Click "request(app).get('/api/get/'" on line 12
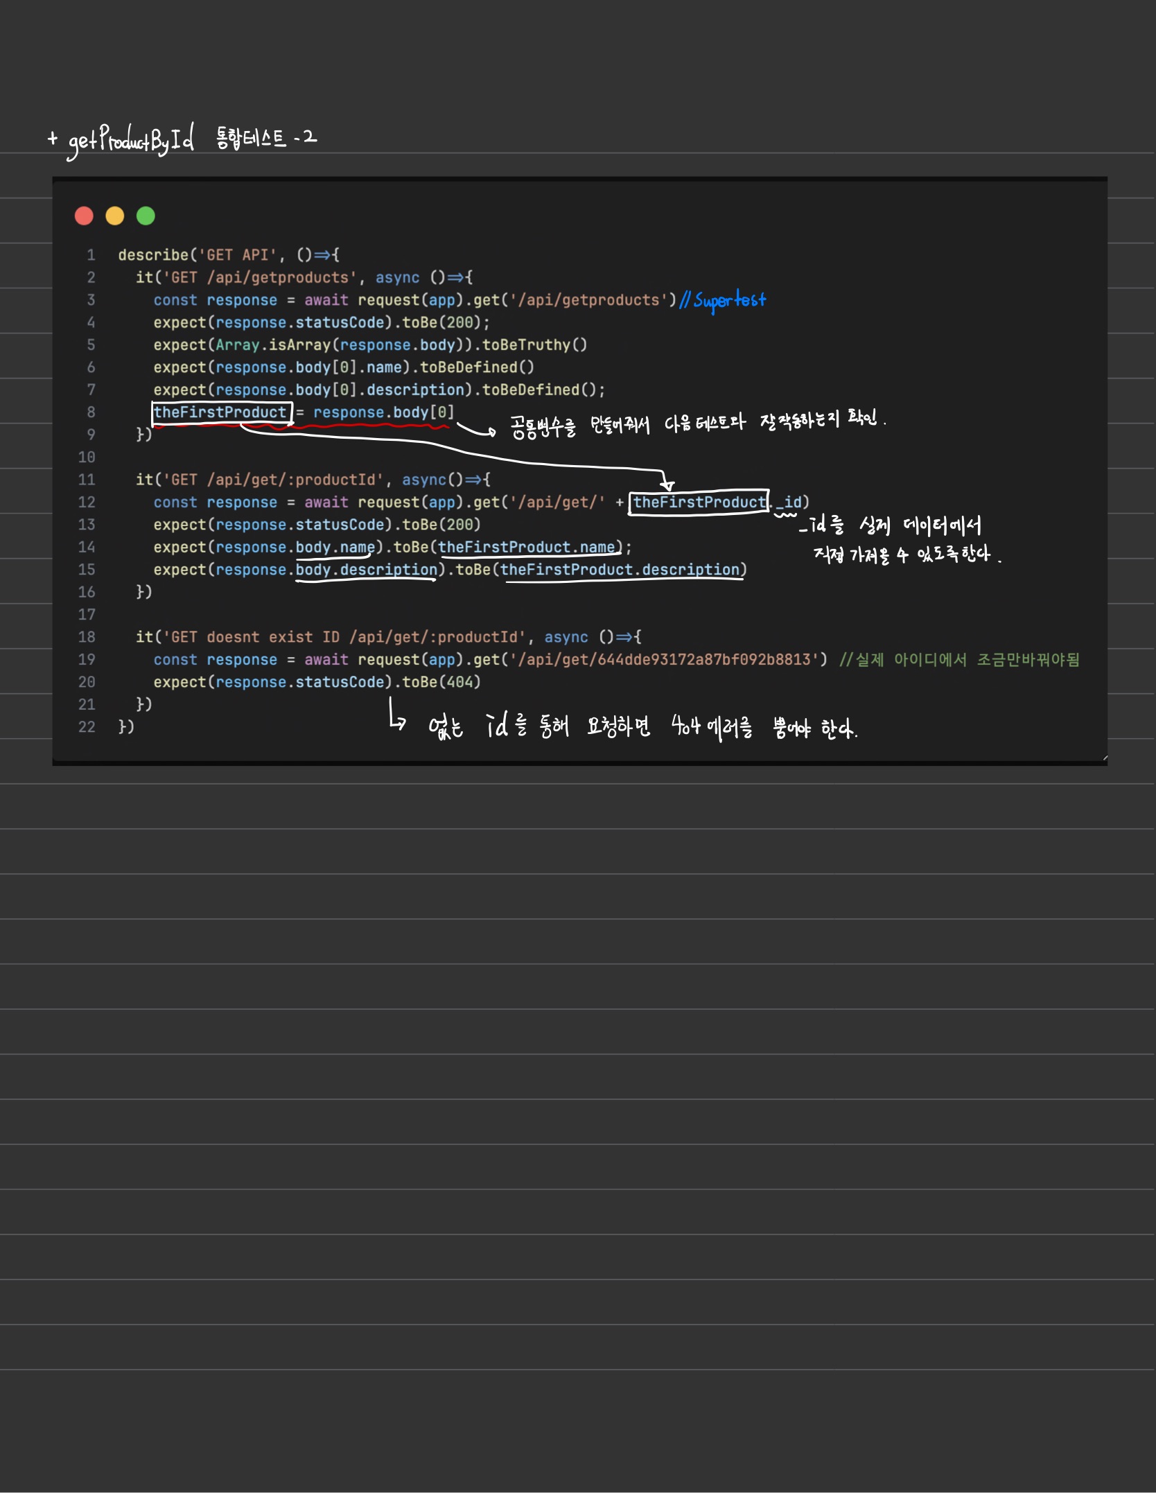The height and width of the screenshot is (1493, 1156). point(481,503)
